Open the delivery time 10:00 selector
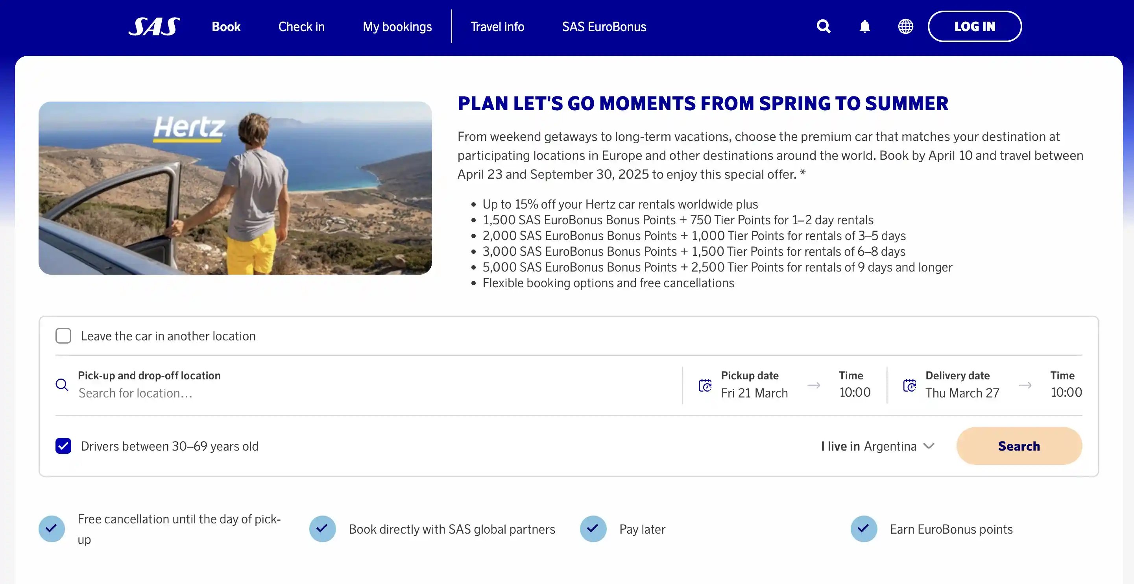 (1066, 392)
